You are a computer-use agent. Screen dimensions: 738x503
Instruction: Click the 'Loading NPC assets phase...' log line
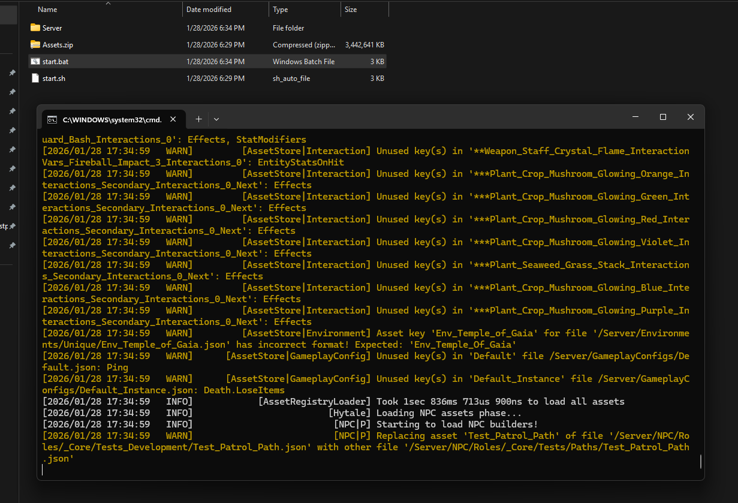282,413
